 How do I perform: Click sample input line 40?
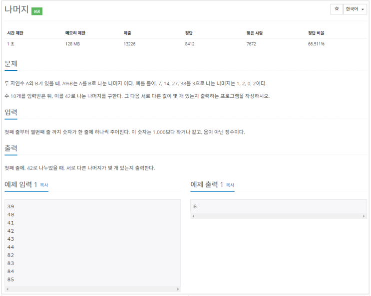pyautogui.click(x=10, y=215)
